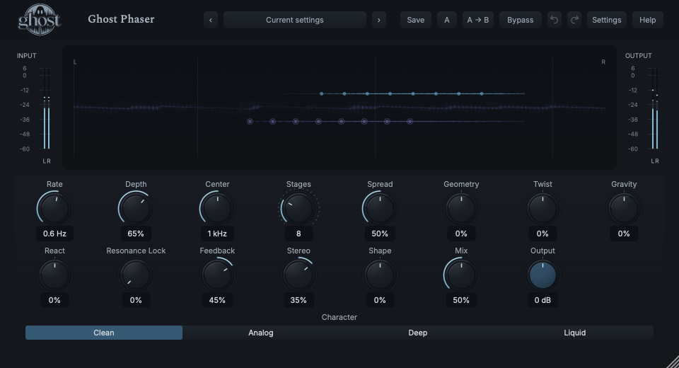Click the Center frequency knob
The height and width of the screenshot is (368, 679).
217,209
